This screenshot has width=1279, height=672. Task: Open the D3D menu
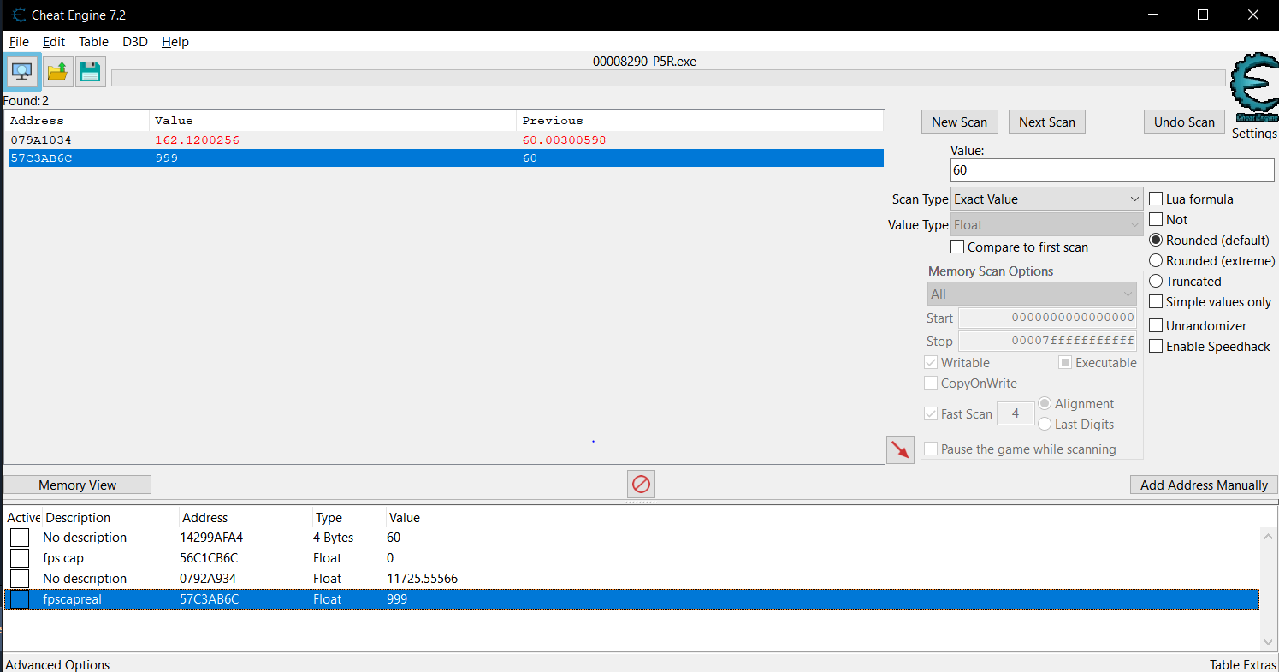135,41
